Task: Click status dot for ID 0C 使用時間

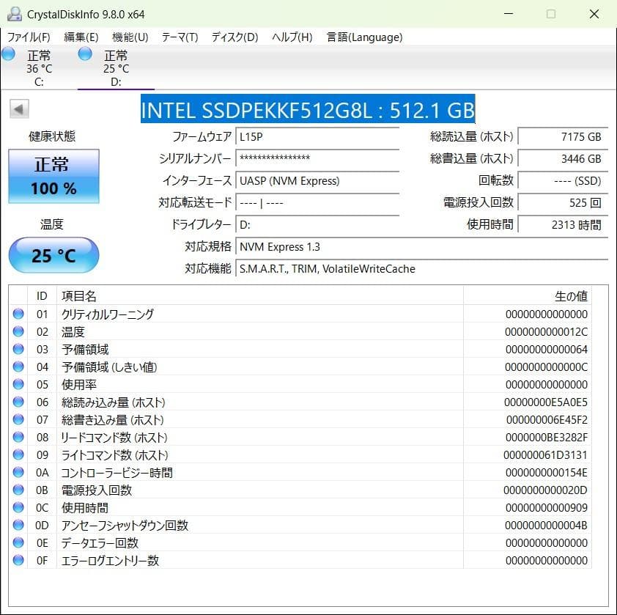Action: coord(18,507)
